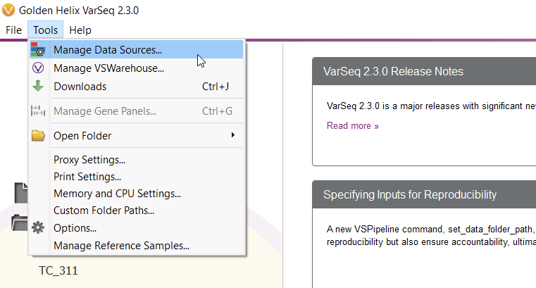The width and height of the screenshot is (536, 288).
Task: Click the Golden Helix VarSeq logo icon
Action: pyautogui.click(x=8, y=10)
